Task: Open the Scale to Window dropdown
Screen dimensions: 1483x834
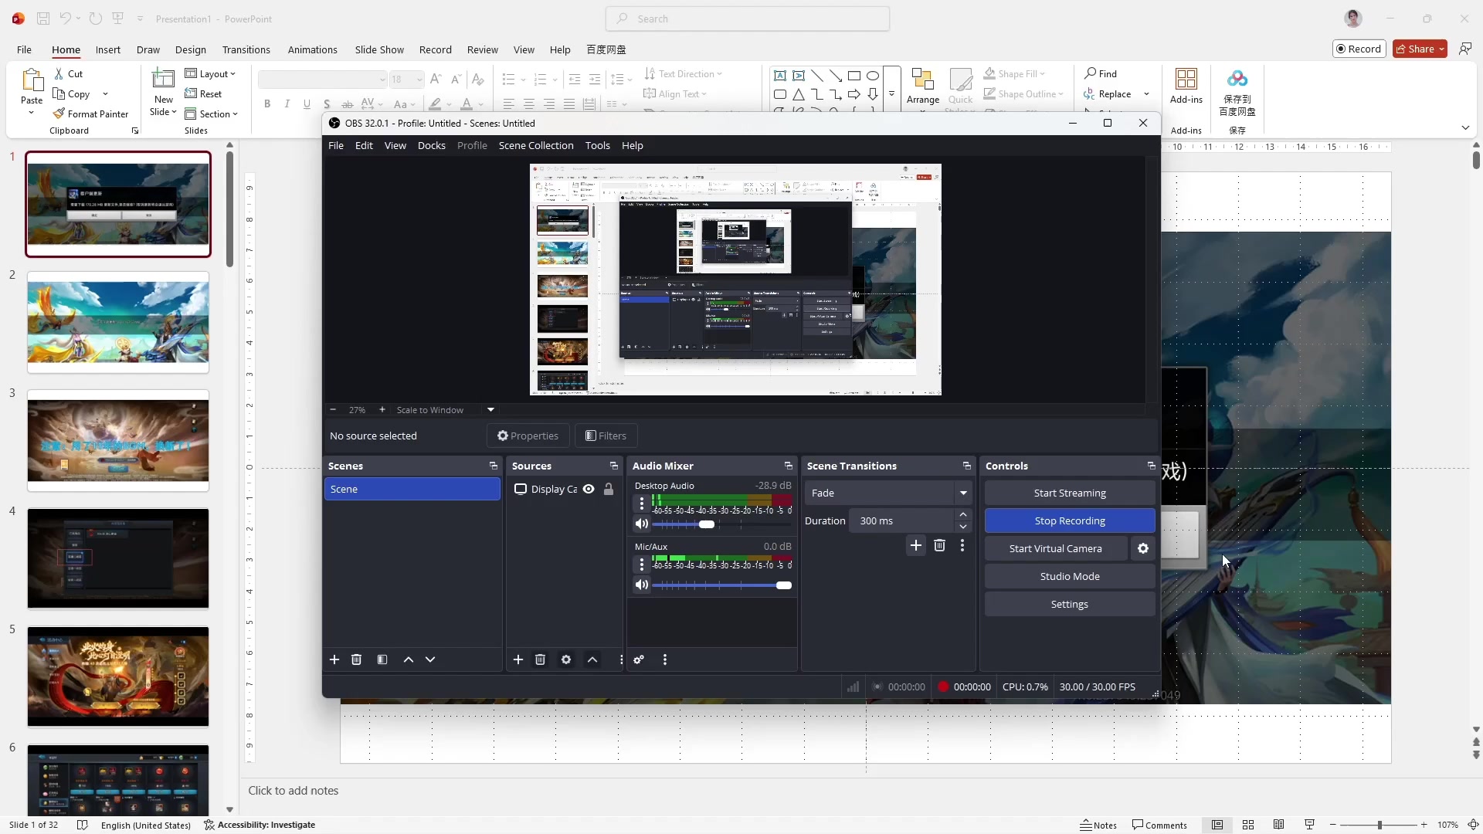Action: [490, 410]
